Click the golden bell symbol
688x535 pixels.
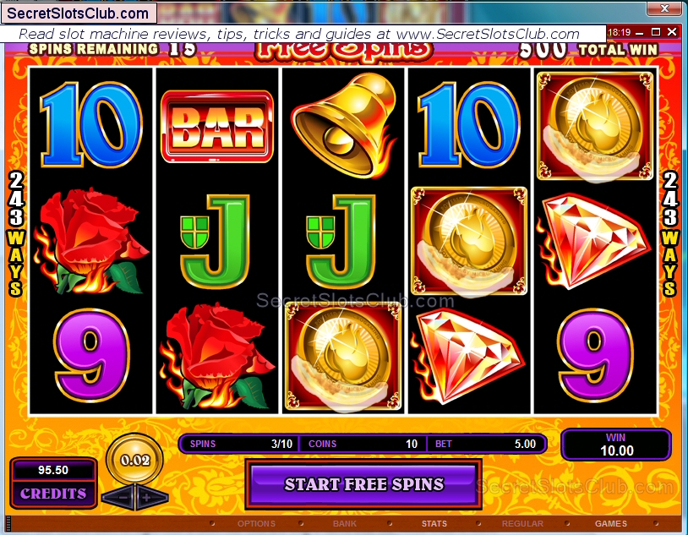click(x=343, y=125)
